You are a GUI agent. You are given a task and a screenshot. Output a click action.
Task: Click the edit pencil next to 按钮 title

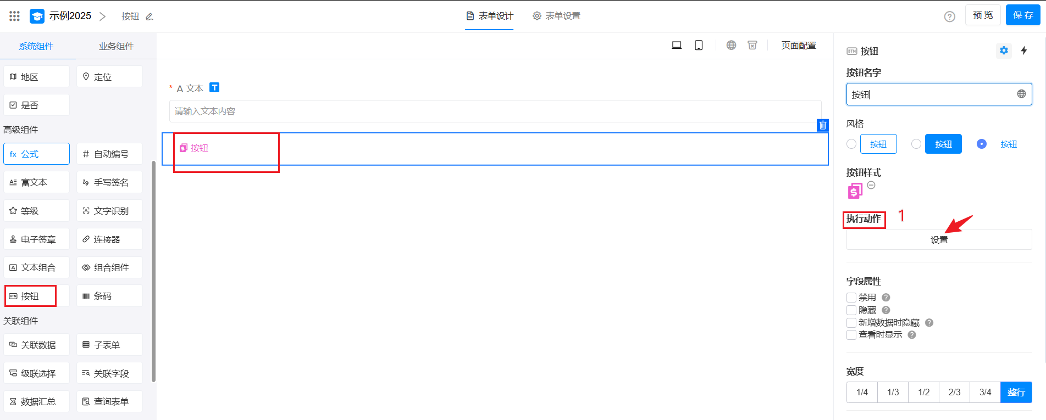[x=149, y=16]
